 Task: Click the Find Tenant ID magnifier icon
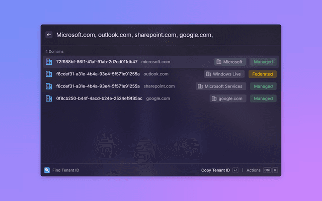point(47,170)
